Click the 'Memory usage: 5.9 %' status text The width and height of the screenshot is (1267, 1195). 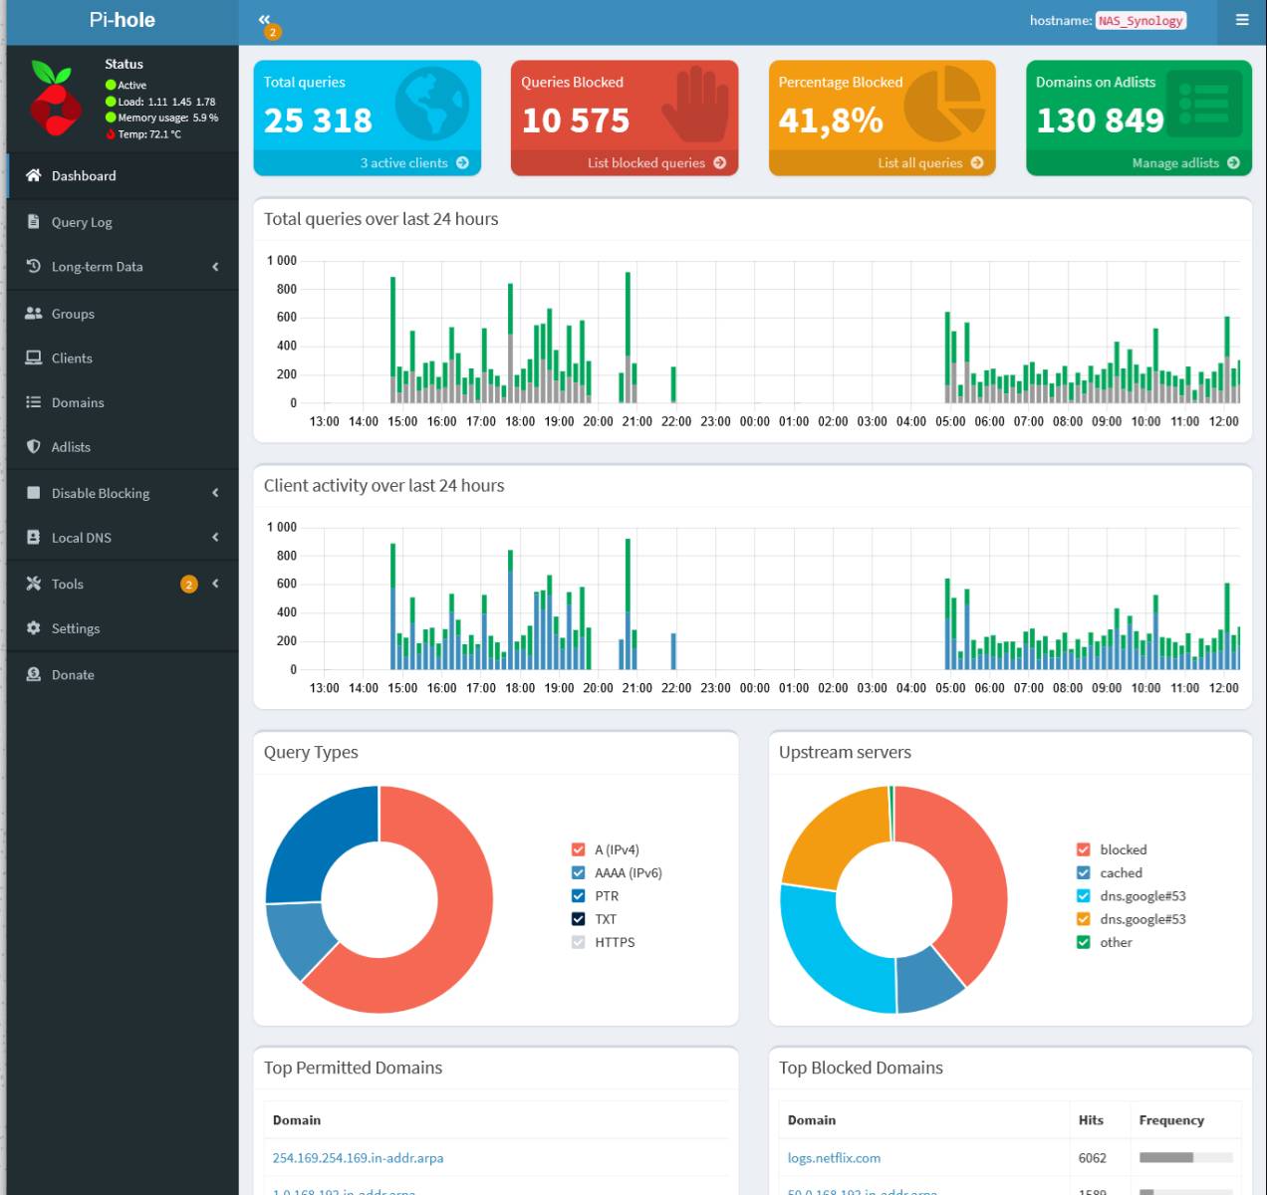pyautogui.click(x=168, y=118)
